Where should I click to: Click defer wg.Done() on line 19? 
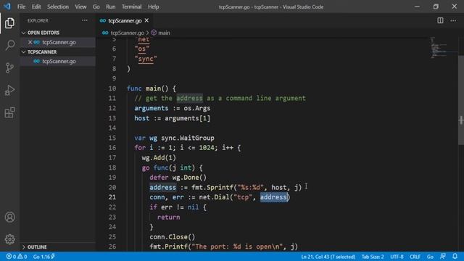click(178, 178)
